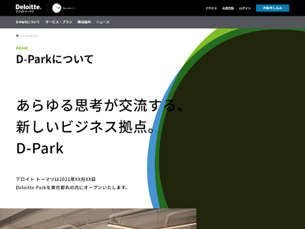Screen dimensions: 305x229
Task: Click the D-Parkについて breadcrumb text
Action: [x=30, y=36]
